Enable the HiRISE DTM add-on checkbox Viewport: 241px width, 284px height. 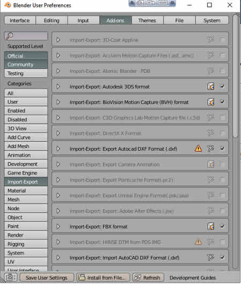pyautogui.click(x=222, y=242)
